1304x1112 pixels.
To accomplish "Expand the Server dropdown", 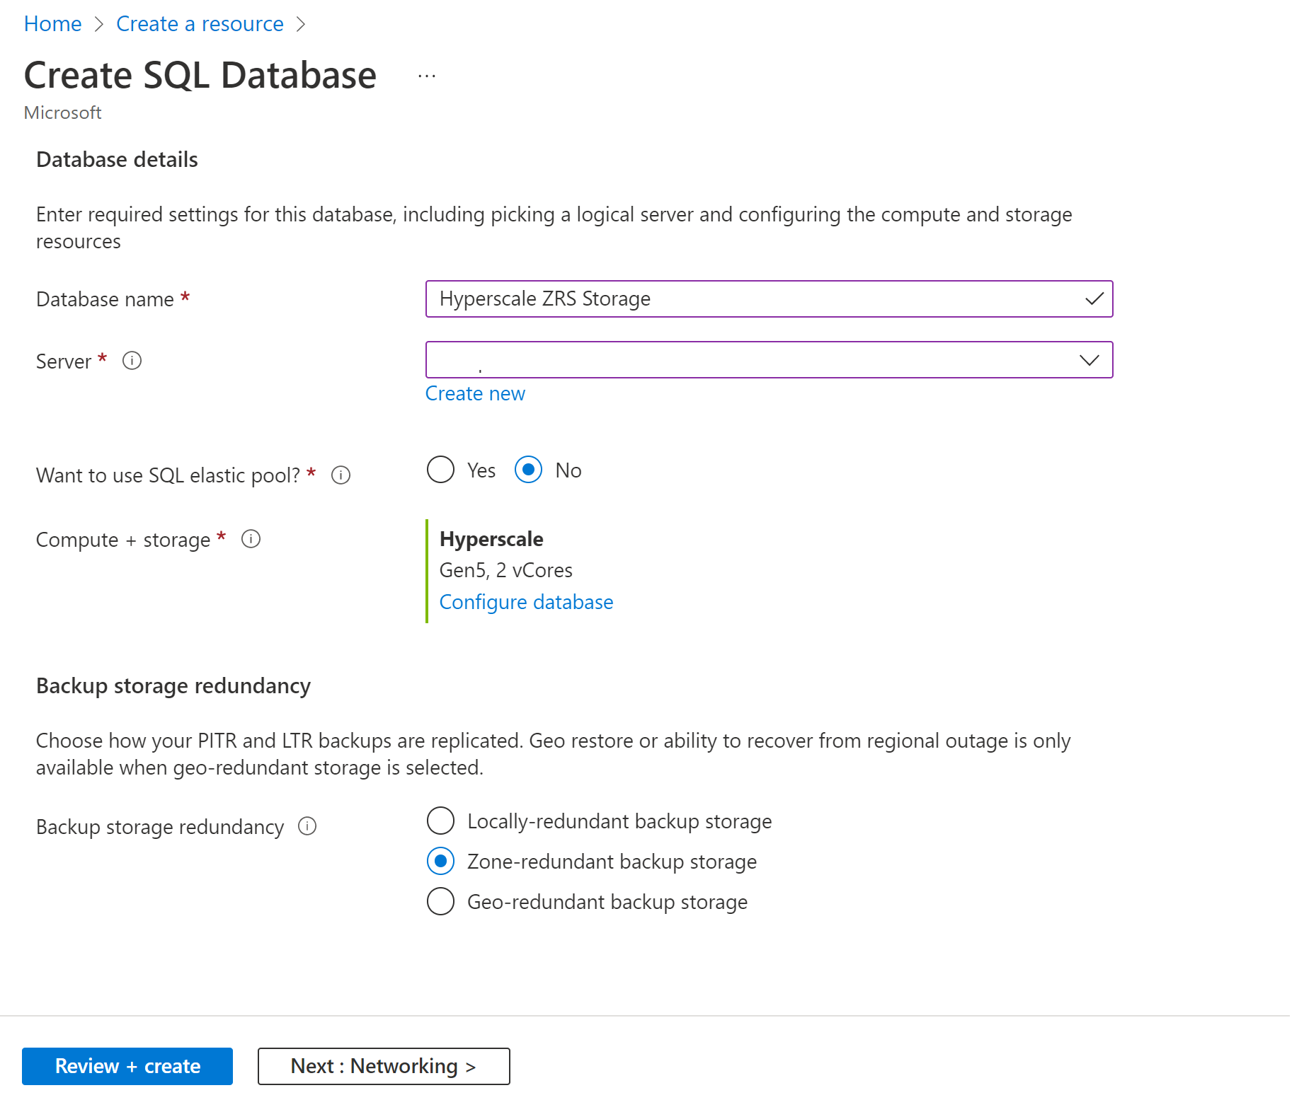I will coord(1089,360).
